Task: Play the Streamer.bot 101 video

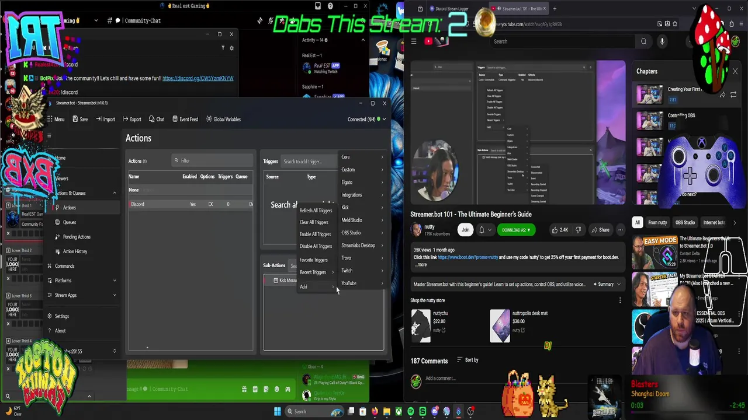Action: click(518, 132)
